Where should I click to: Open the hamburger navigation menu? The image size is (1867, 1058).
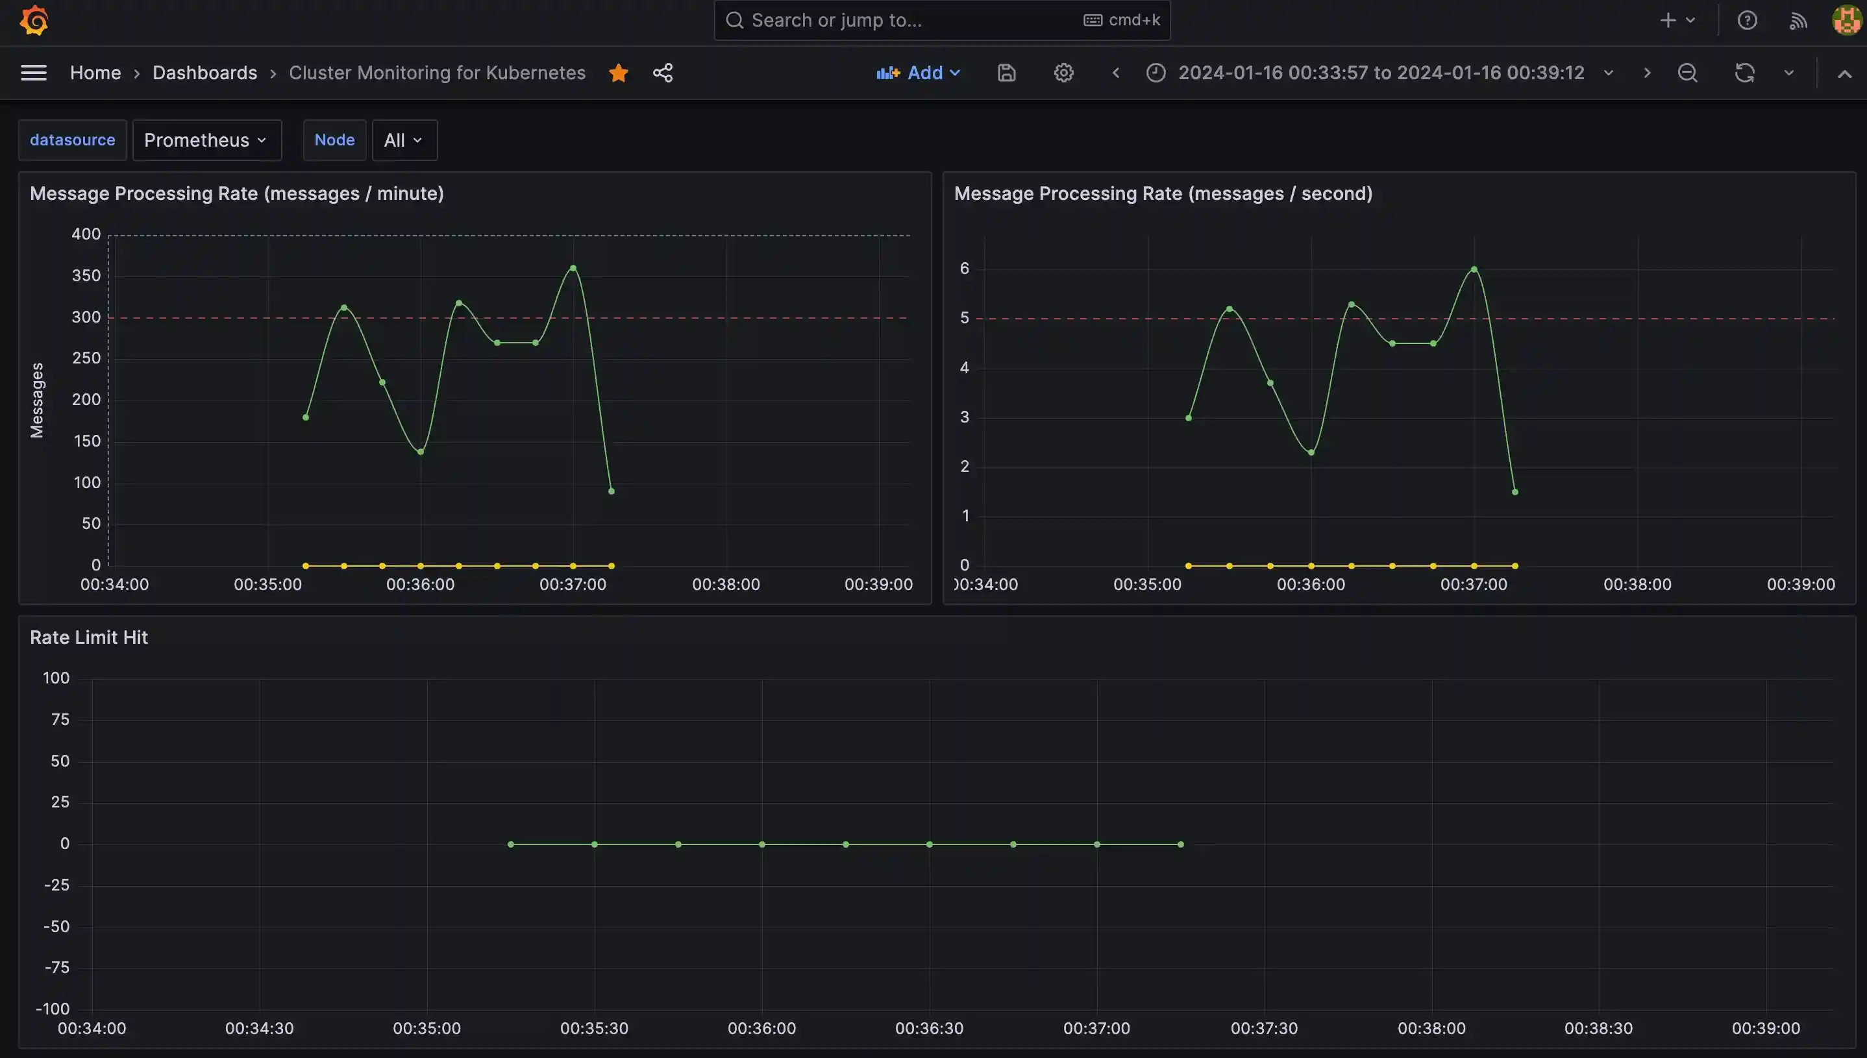pyautogui.click(x=33, y=73)
